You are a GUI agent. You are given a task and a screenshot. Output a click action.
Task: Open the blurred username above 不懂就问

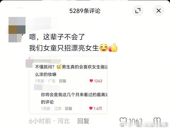pyautogui.click(x=43, y=61)
